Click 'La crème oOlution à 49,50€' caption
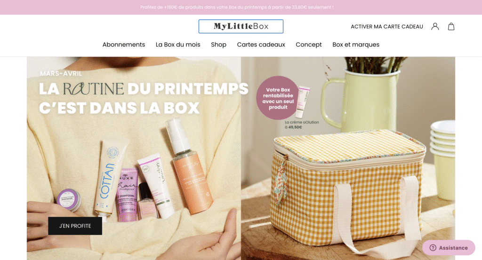 pyautogui.click(x=302, y=125)
